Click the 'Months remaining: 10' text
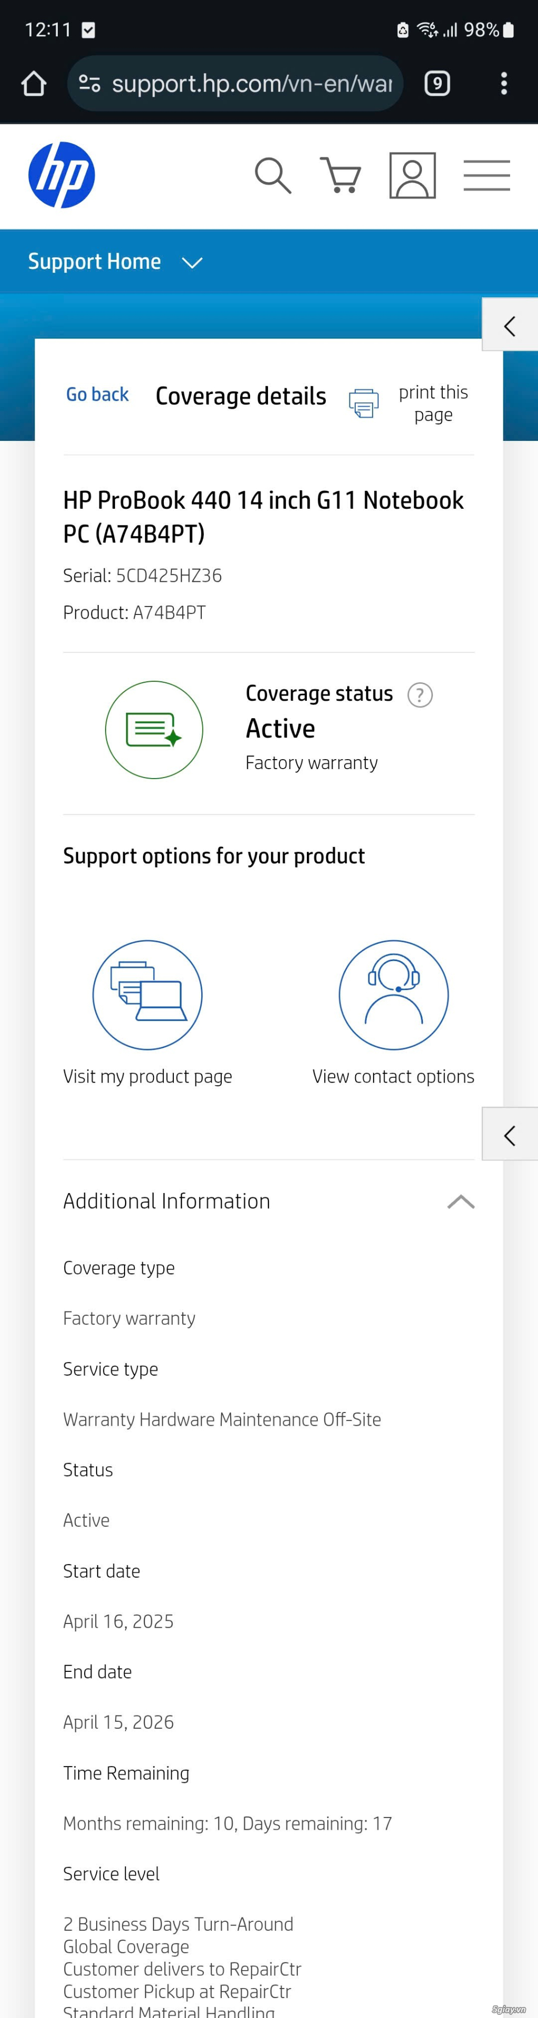The width and height of the screenshot is (538, 2018). [x=149, y=1823]
